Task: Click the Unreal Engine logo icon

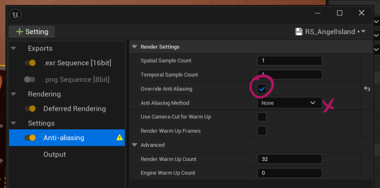Action: click(16, 15)
